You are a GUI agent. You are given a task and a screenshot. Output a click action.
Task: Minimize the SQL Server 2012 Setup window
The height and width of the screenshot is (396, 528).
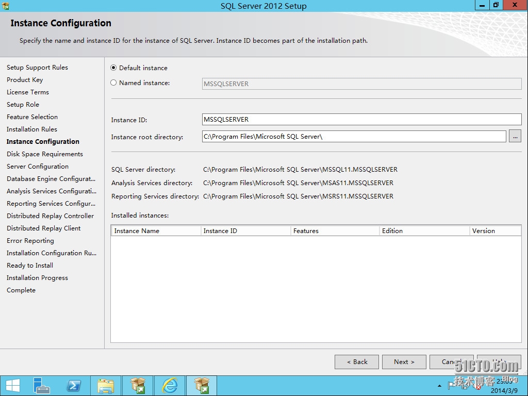[482, 5]
